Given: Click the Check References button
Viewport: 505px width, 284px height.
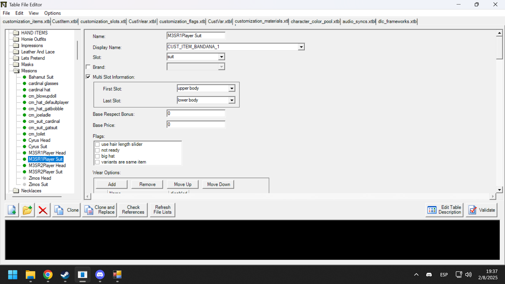Looking at the screenshot, I should (133, 210).
